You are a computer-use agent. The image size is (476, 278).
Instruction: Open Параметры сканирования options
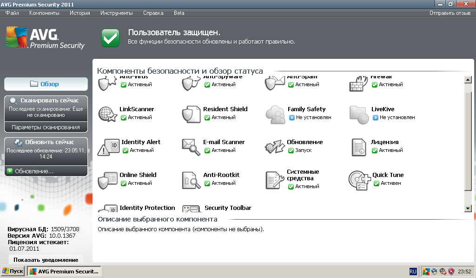pyautogui.click(x=46, y=127)
